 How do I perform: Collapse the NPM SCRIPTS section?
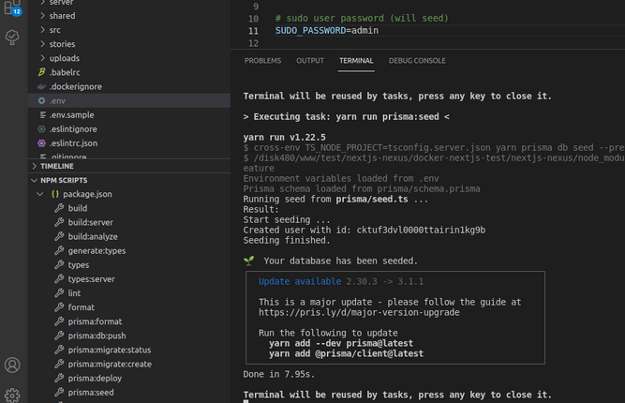35,181
